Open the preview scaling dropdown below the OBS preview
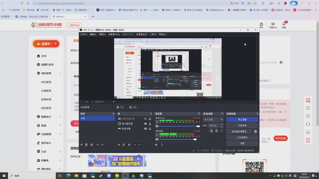Viewport: 319px width, 179px height. [114, 102]
